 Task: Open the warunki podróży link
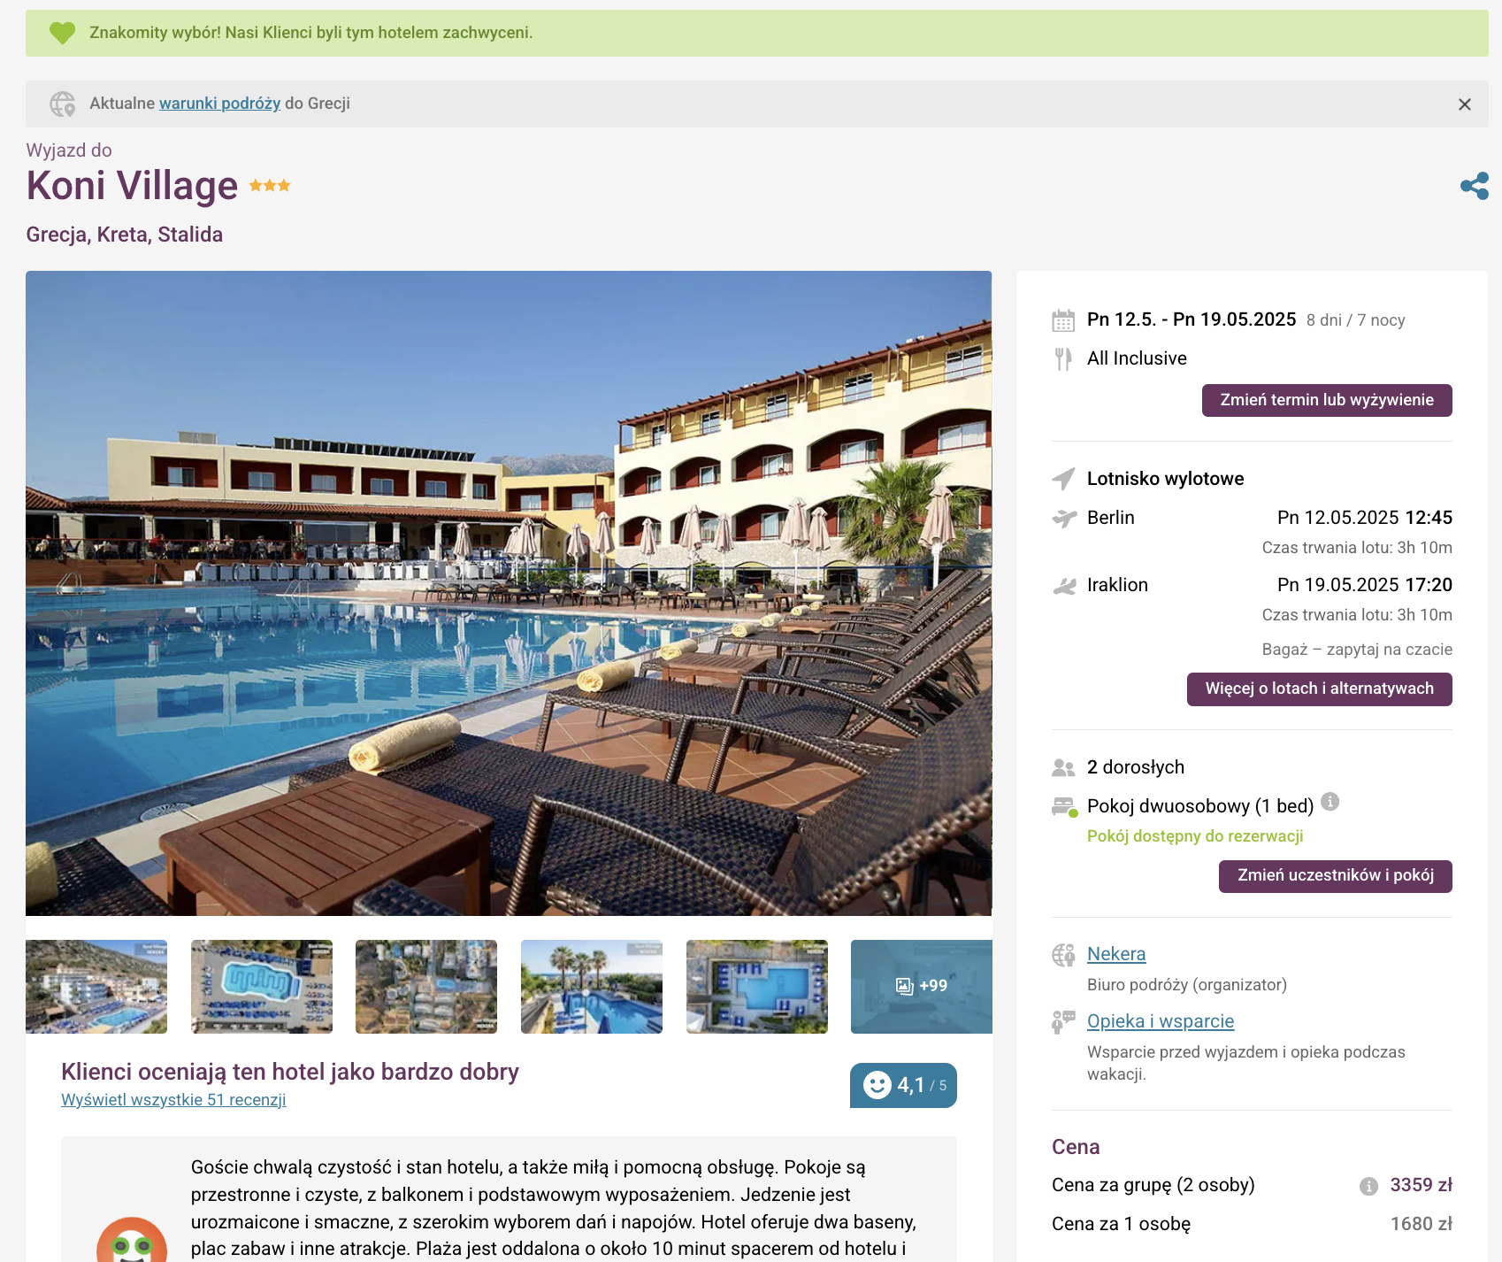(x=219, y=104)
